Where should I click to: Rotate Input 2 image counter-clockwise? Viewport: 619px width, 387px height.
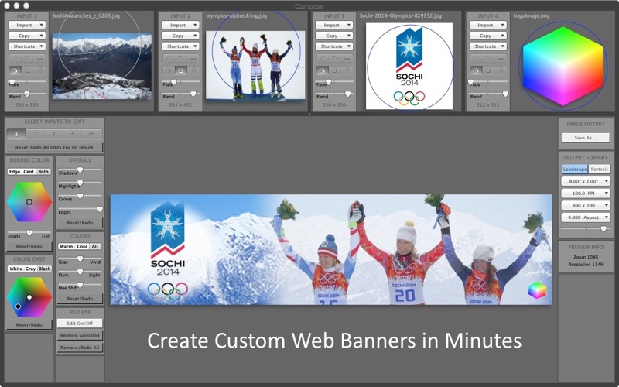pyautogui.click(x=169, y=59)
